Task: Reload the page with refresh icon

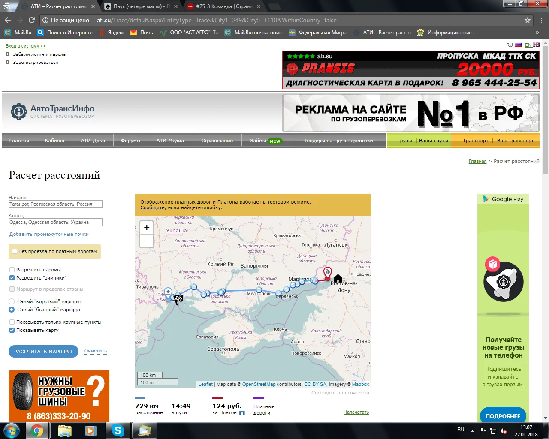Action: tap(32, 20)
